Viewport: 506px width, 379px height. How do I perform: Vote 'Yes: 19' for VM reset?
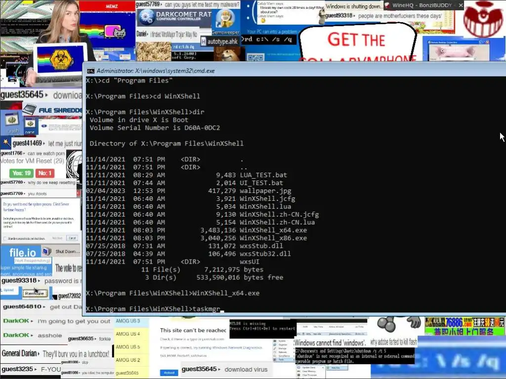[21, 173]
